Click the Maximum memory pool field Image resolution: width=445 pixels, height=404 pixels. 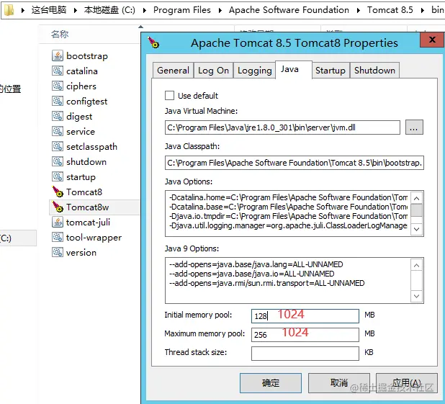click(305, 335)
